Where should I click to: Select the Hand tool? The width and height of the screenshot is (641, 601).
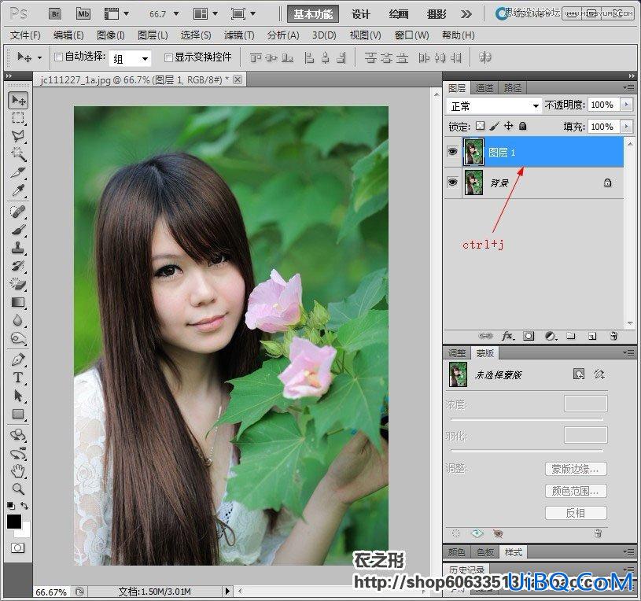click(17, 470)
